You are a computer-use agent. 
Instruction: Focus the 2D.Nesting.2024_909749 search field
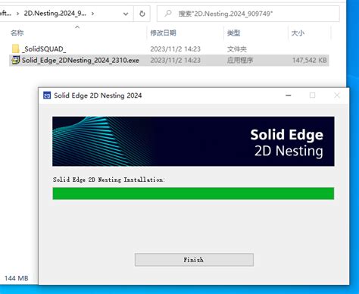(x=248, y=14)
